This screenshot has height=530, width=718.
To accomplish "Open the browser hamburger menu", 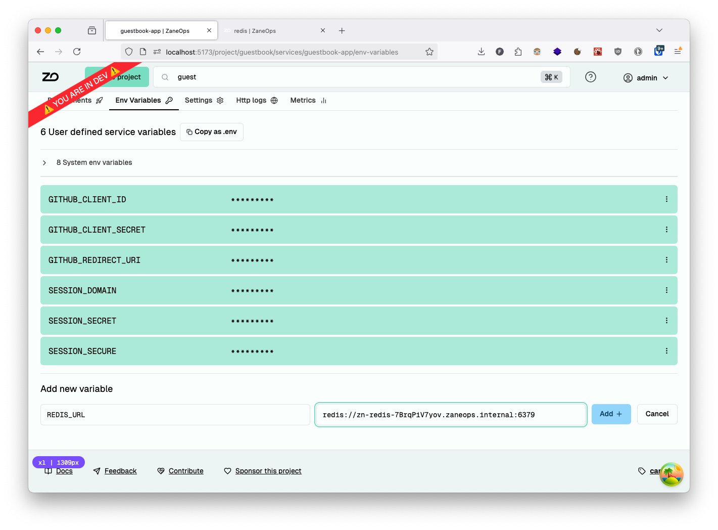I will (678, 52).
